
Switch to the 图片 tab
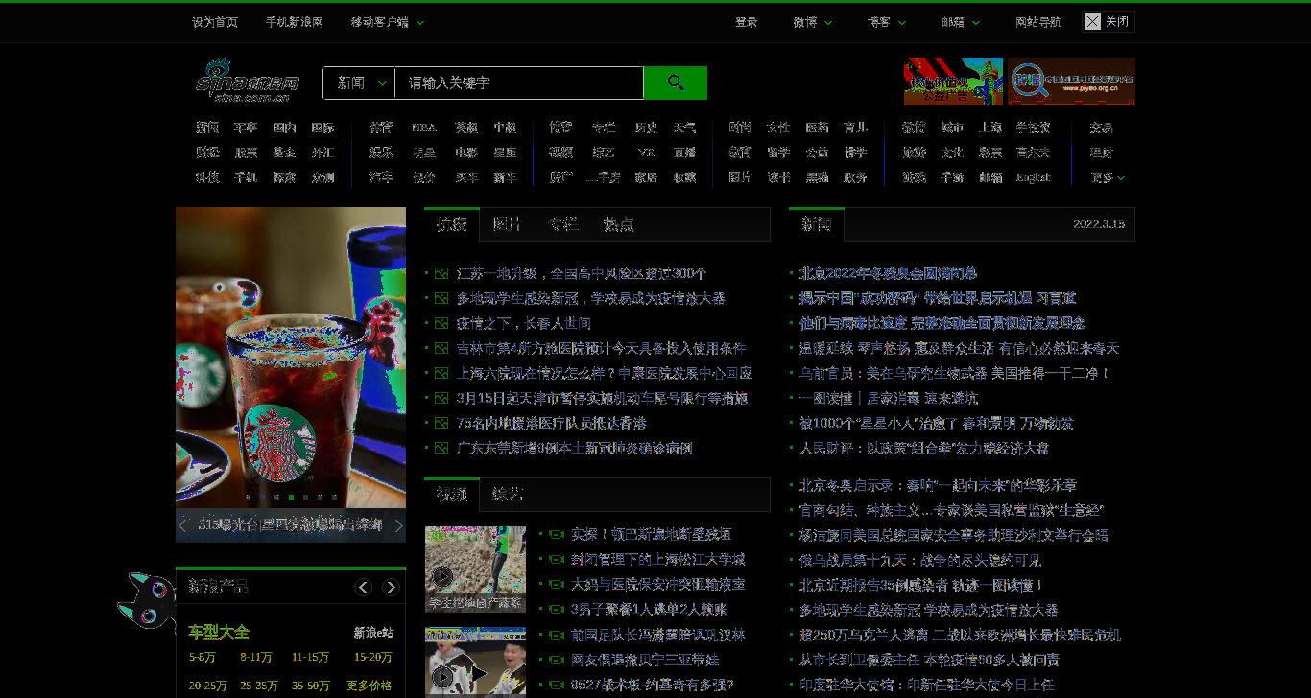[x=508, y=224]
